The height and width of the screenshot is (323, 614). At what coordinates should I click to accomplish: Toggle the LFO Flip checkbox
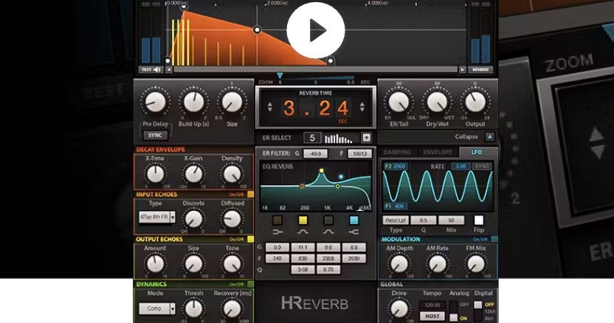coord(478,220)
